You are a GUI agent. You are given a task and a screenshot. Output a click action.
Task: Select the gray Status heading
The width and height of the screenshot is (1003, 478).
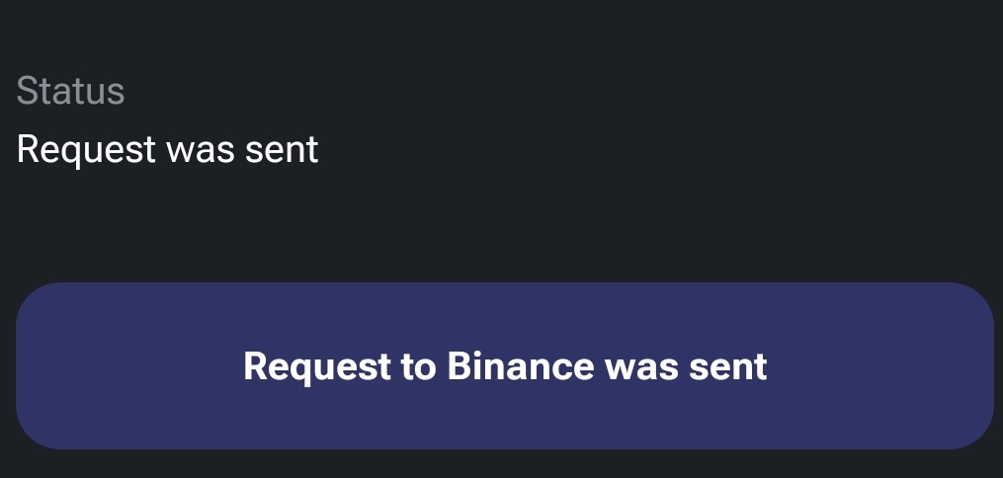[x=70, y=91]
